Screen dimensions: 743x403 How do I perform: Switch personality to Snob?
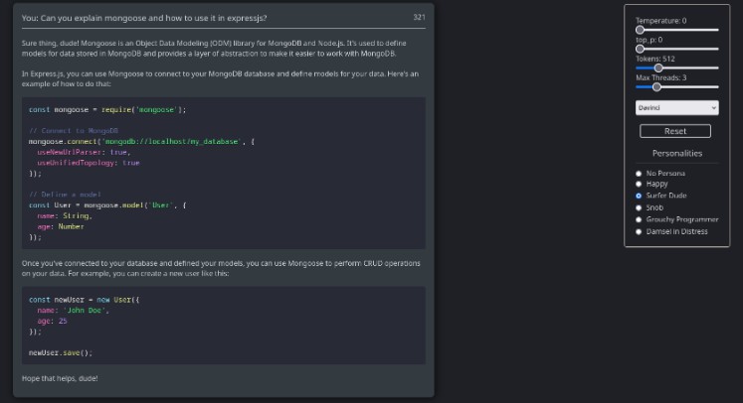coord(639,207)
